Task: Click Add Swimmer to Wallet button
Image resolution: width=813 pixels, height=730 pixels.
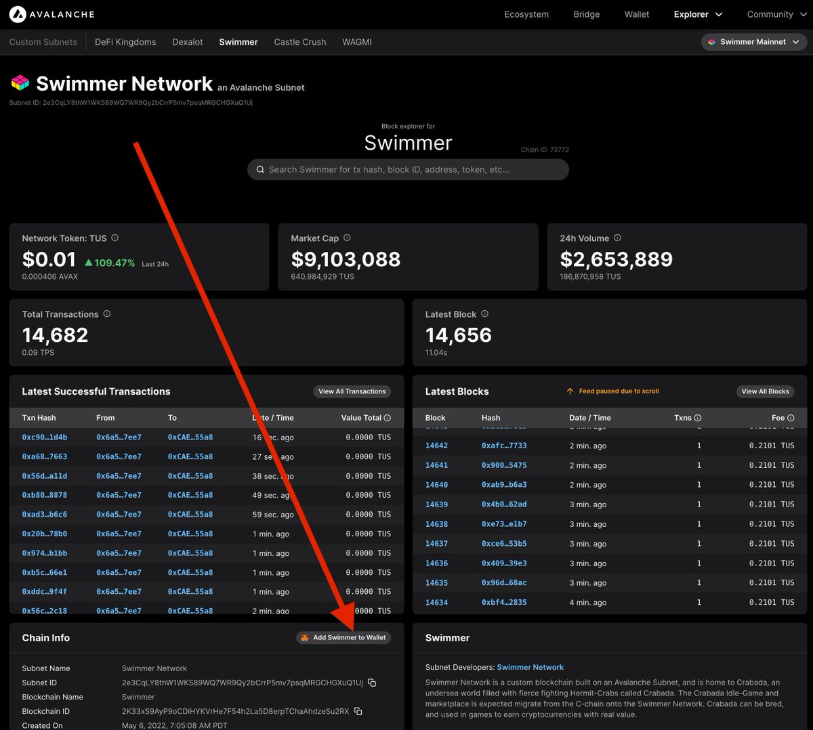Action: point(343,638)
